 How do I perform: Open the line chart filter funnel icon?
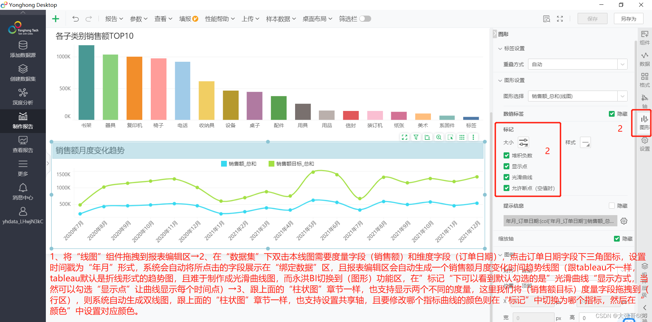(416, 137)
